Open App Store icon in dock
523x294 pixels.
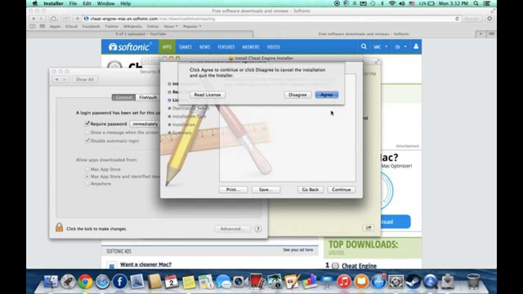tap(379, 281)
